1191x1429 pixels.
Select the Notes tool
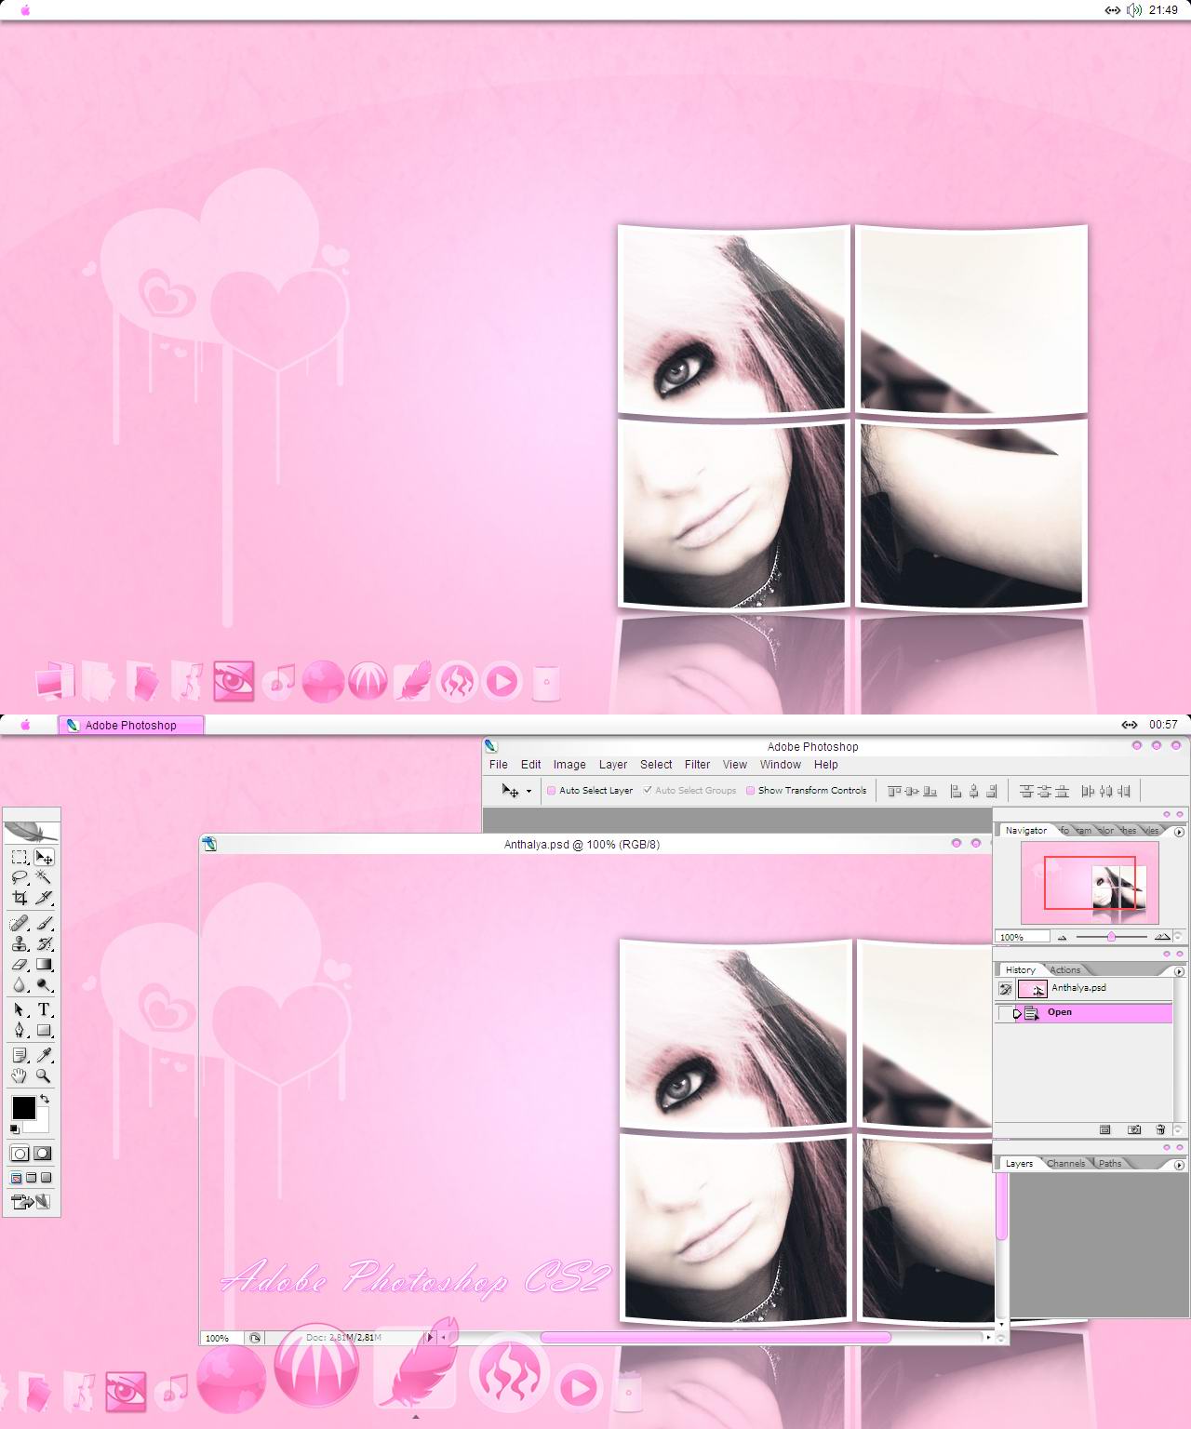tap(20, 1055)
